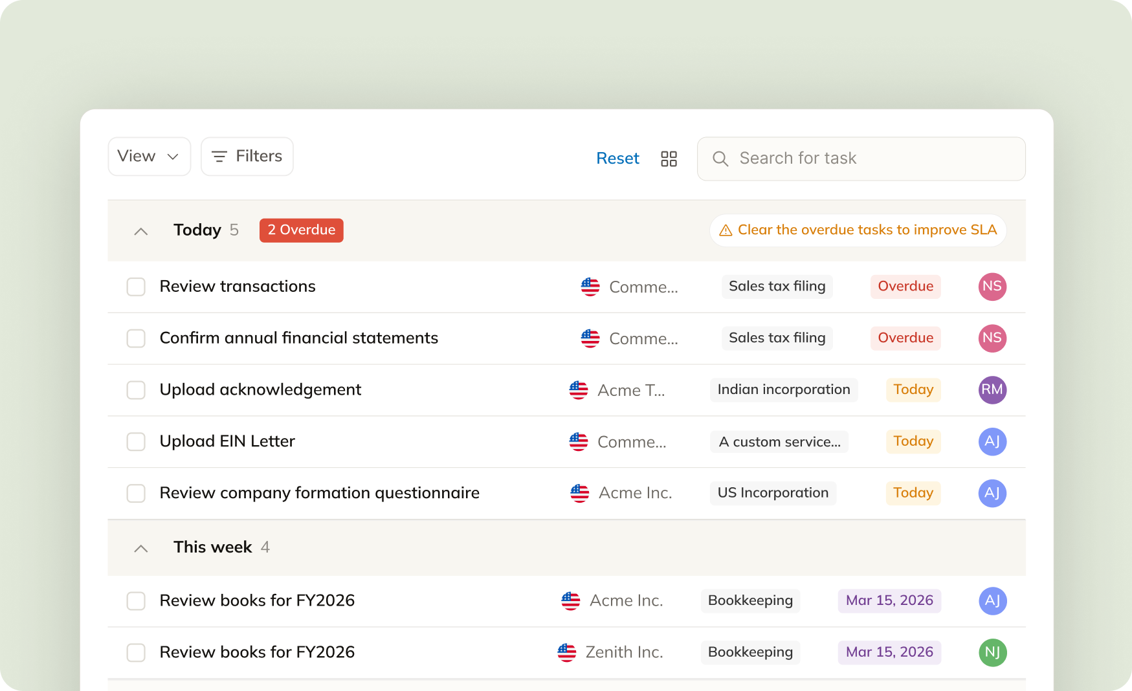1132x691 pixels.
Task: Open the Upload acknowledgement task
Action: pos(260,390)
